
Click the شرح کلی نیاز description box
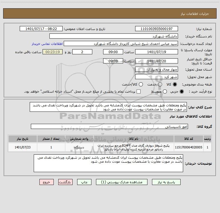coord(108,107)
